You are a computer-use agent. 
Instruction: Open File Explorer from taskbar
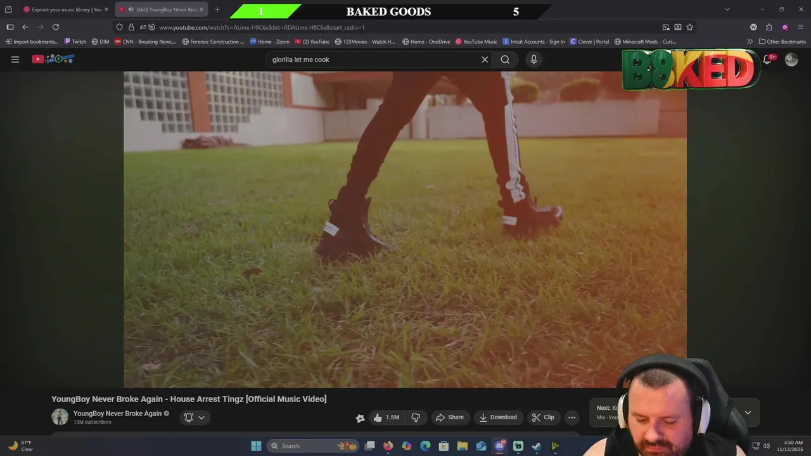pyautogui.click(x=463, y=446)
